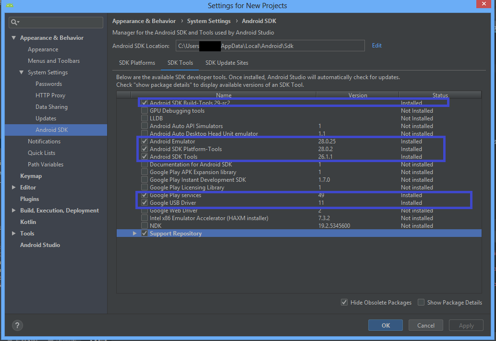
Task: Click the Edit link for SDK location
Action: (377, 46)
